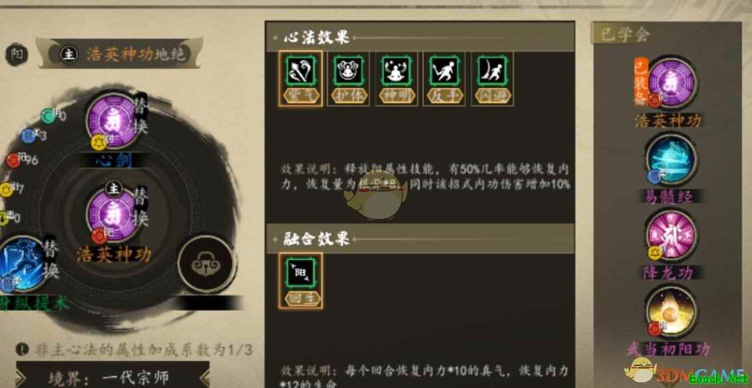Screen dimensions: 752x388
Task: Select the 护体 effect icon
Action: pos(348,79)
